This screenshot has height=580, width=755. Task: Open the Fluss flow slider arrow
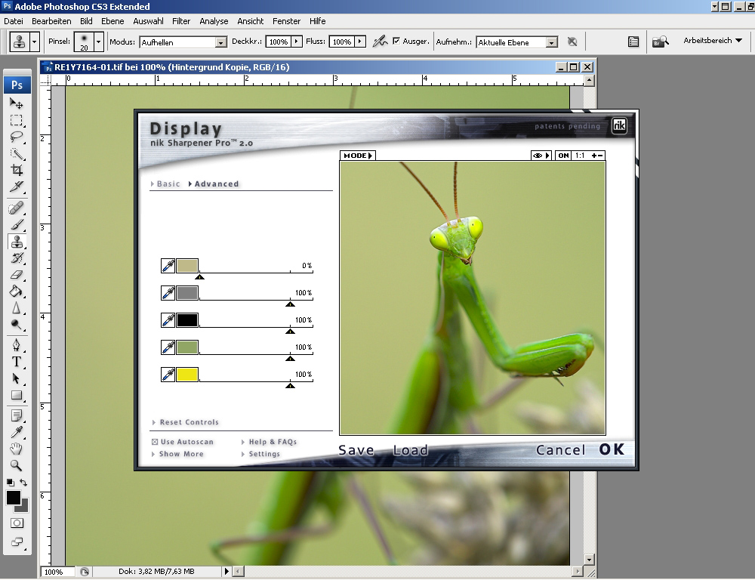(x=360, y=42)
